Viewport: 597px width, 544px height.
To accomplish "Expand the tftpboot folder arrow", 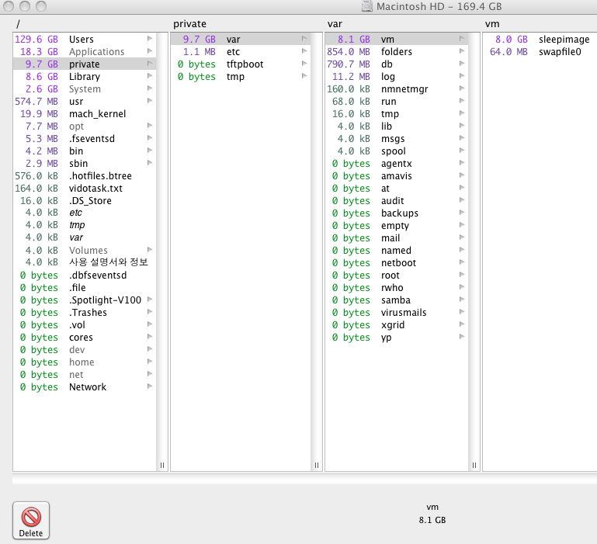I will coord(304,64).
